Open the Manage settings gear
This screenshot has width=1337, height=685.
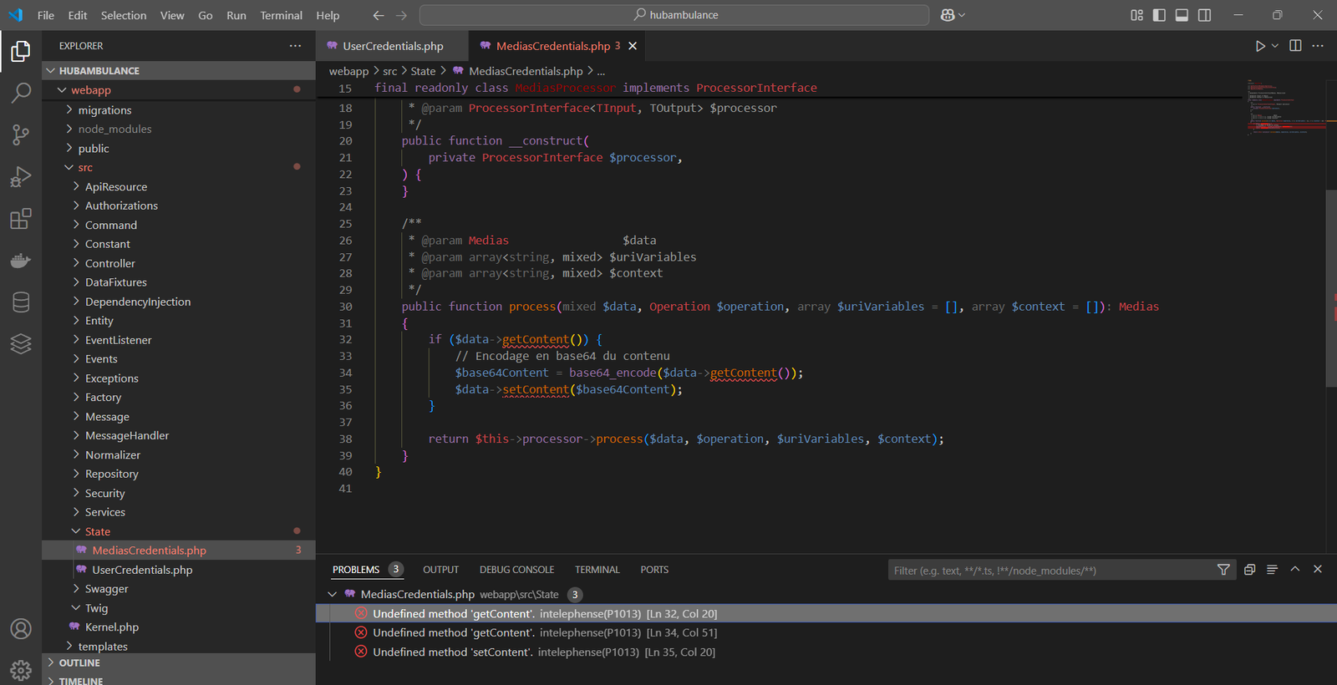click(x=21, y=670)
